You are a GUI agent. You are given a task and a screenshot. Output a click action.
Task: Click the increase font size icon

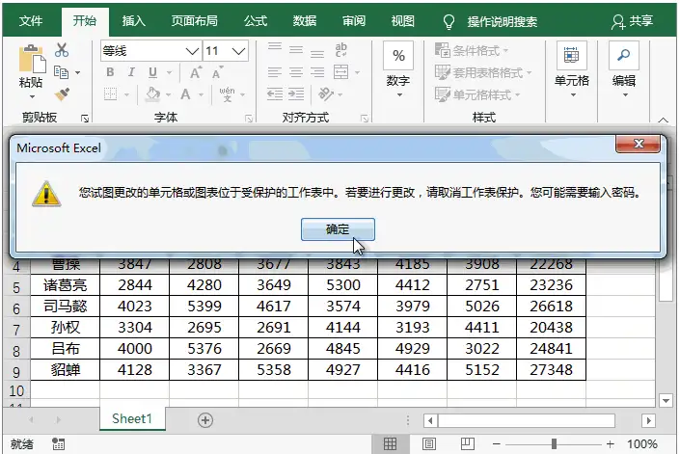pyautogui.click(x=196, y=72)
